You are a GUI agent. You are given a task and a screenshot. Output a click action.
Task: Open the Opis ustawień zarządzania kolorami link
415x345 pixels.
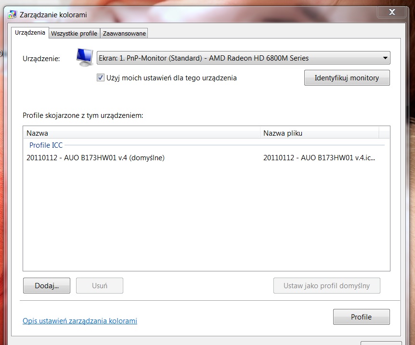(x=80, y=320)
